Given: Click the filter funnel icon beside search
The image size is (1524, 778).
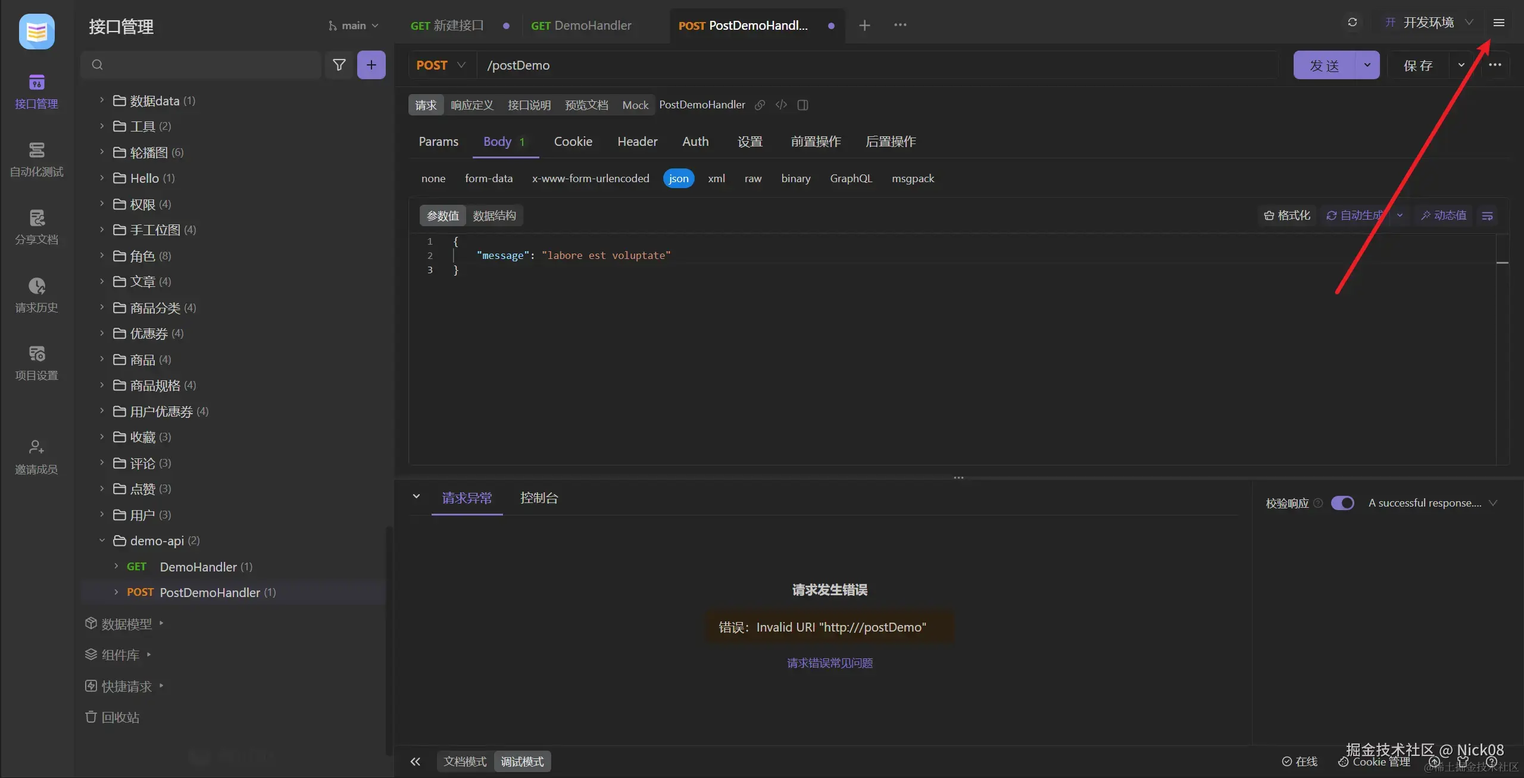Looking at the screenshot, I should tap(339, 65).
